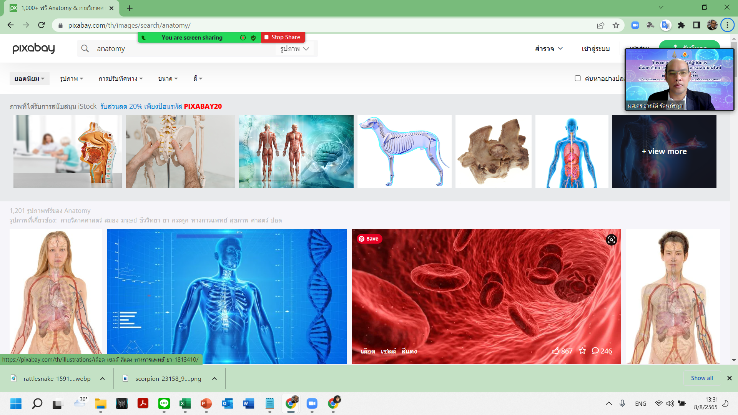Open the Chrome extensions puzzle icon
This screenshot has height=415, width=738.
click(x=681, y=25)
